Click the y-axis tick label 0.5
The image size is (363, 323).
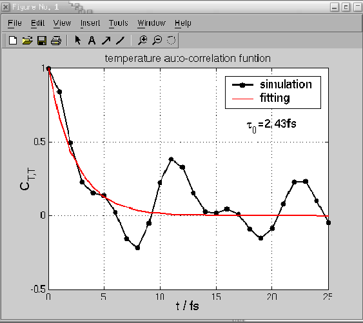40,142
